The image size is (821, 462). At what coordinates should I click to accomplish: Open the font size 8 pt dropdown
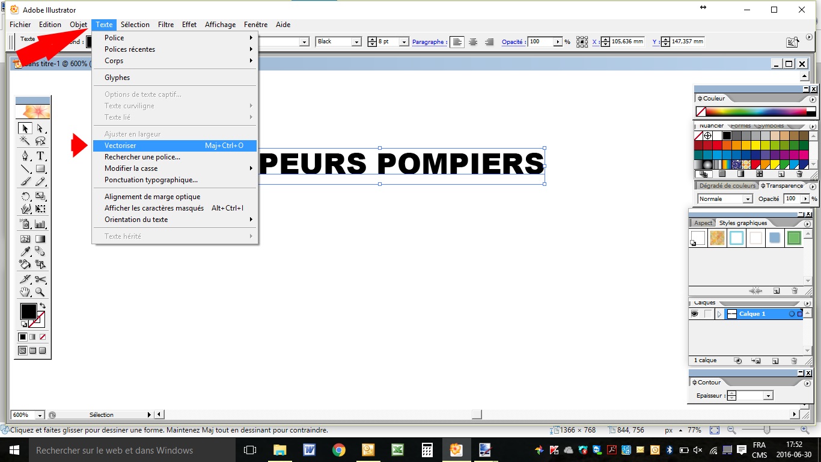pyautogui.click(x=404, y=42)
